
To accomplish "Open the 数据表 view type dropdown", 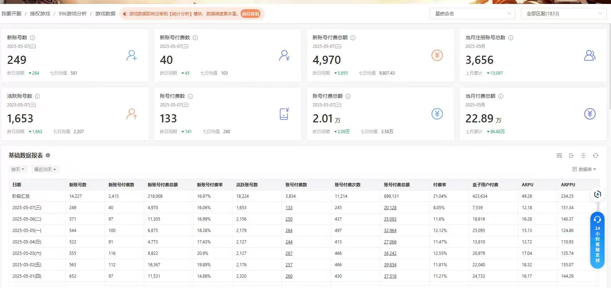I will 584,170.
